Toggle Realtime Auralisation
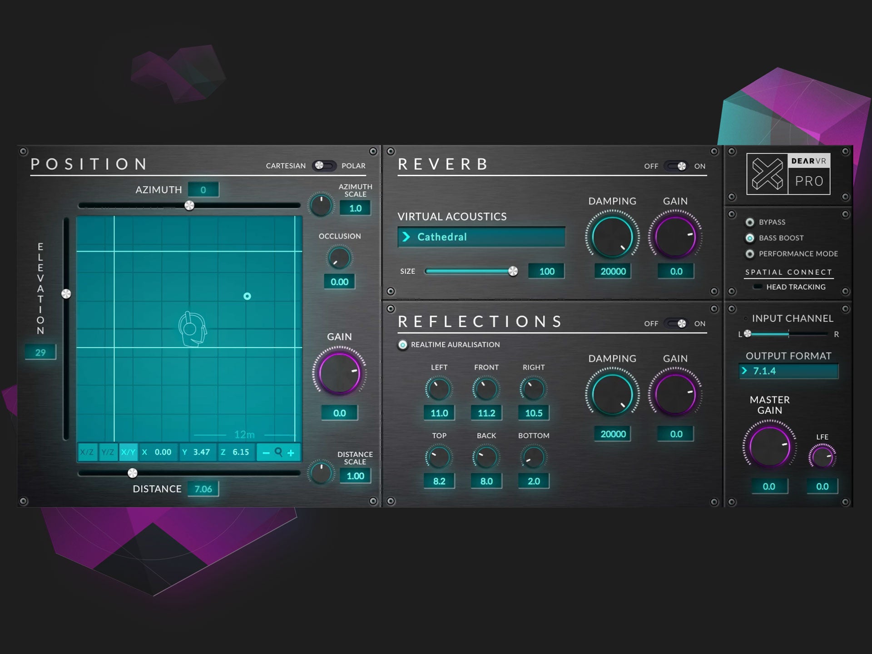 coord(403,345)
